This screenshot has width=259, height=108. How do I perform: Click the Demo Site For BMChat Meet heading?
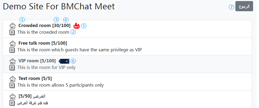(59, 7)
